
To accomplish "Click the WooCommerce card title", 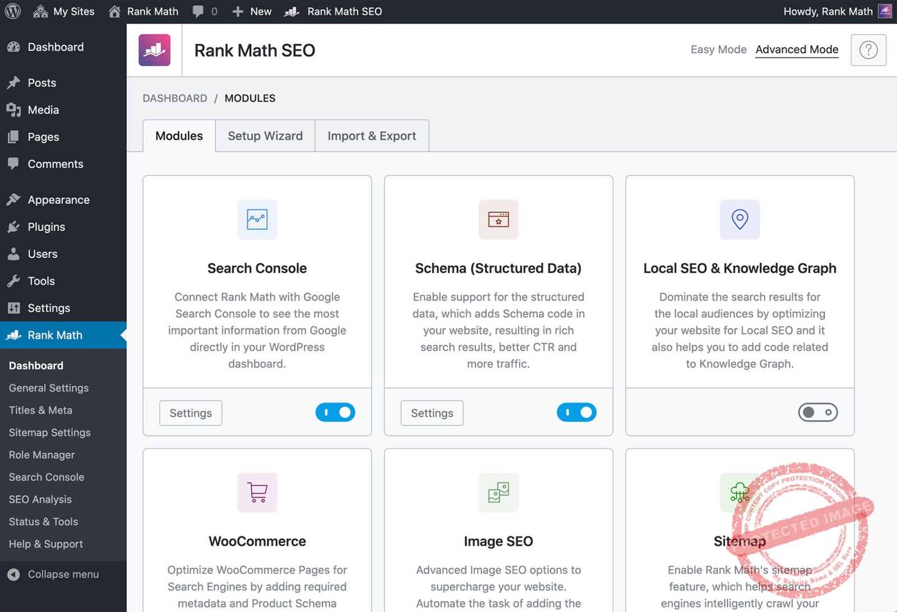I will [257, 541].
